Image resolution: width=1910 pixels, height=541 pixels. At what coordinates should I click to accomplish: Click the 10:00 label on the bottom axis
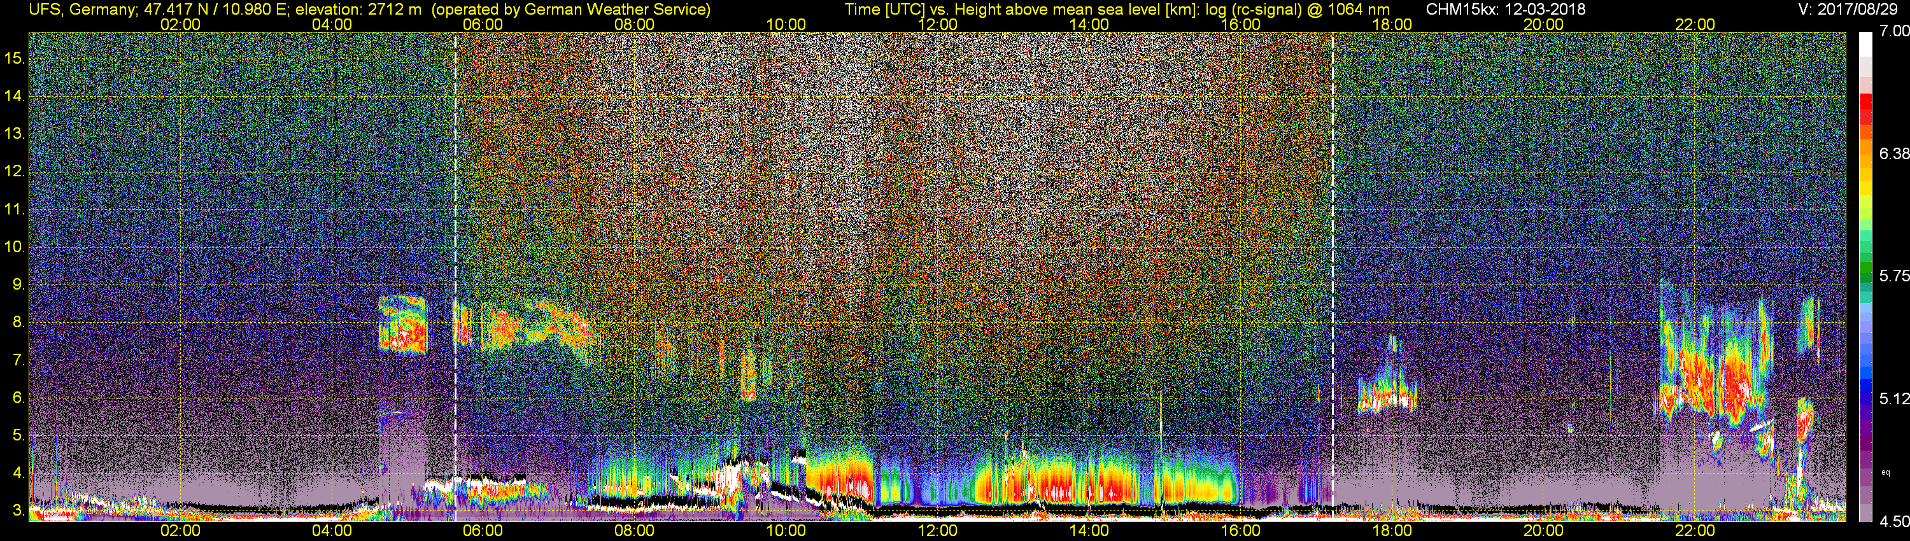[786, 531]
